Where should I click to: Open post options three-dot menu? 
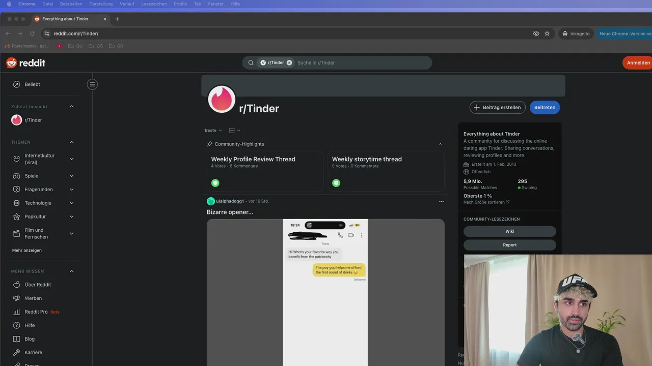(x=441, y=201)
